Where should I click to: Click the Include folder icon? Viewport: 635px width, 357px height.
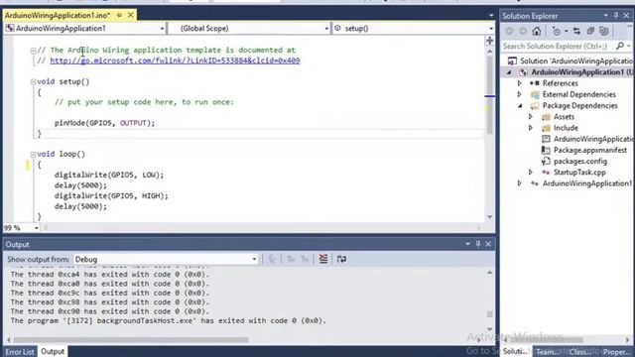(546, 128)
